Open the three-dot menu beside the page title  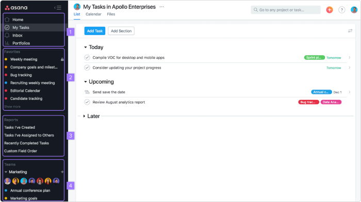(161, 7)
